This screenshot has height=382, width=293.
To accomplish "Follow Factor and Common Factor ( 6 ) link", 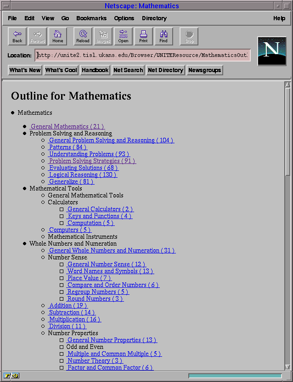I will click(x=110, y=367).
